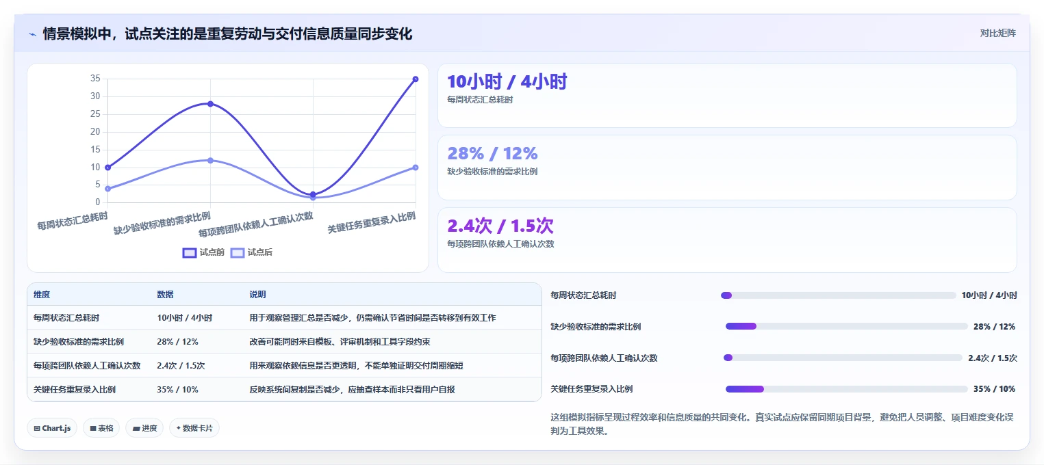Click the 缺少验收标准的需求比例 cell in the table
The height and width of the screenshot is (465, 1044).
pyautogui.click(x=79, y=342)
